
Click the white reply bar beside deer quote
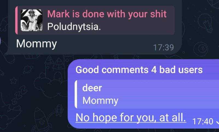click(76, 94)
